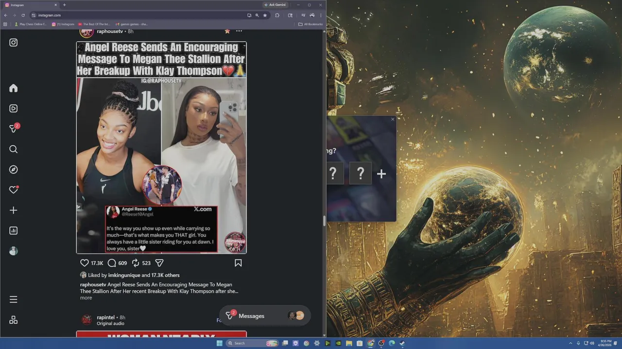Bookmark this page with the star icon
Viewport: 622px width, 349px height.
click(x=265, y=15)
